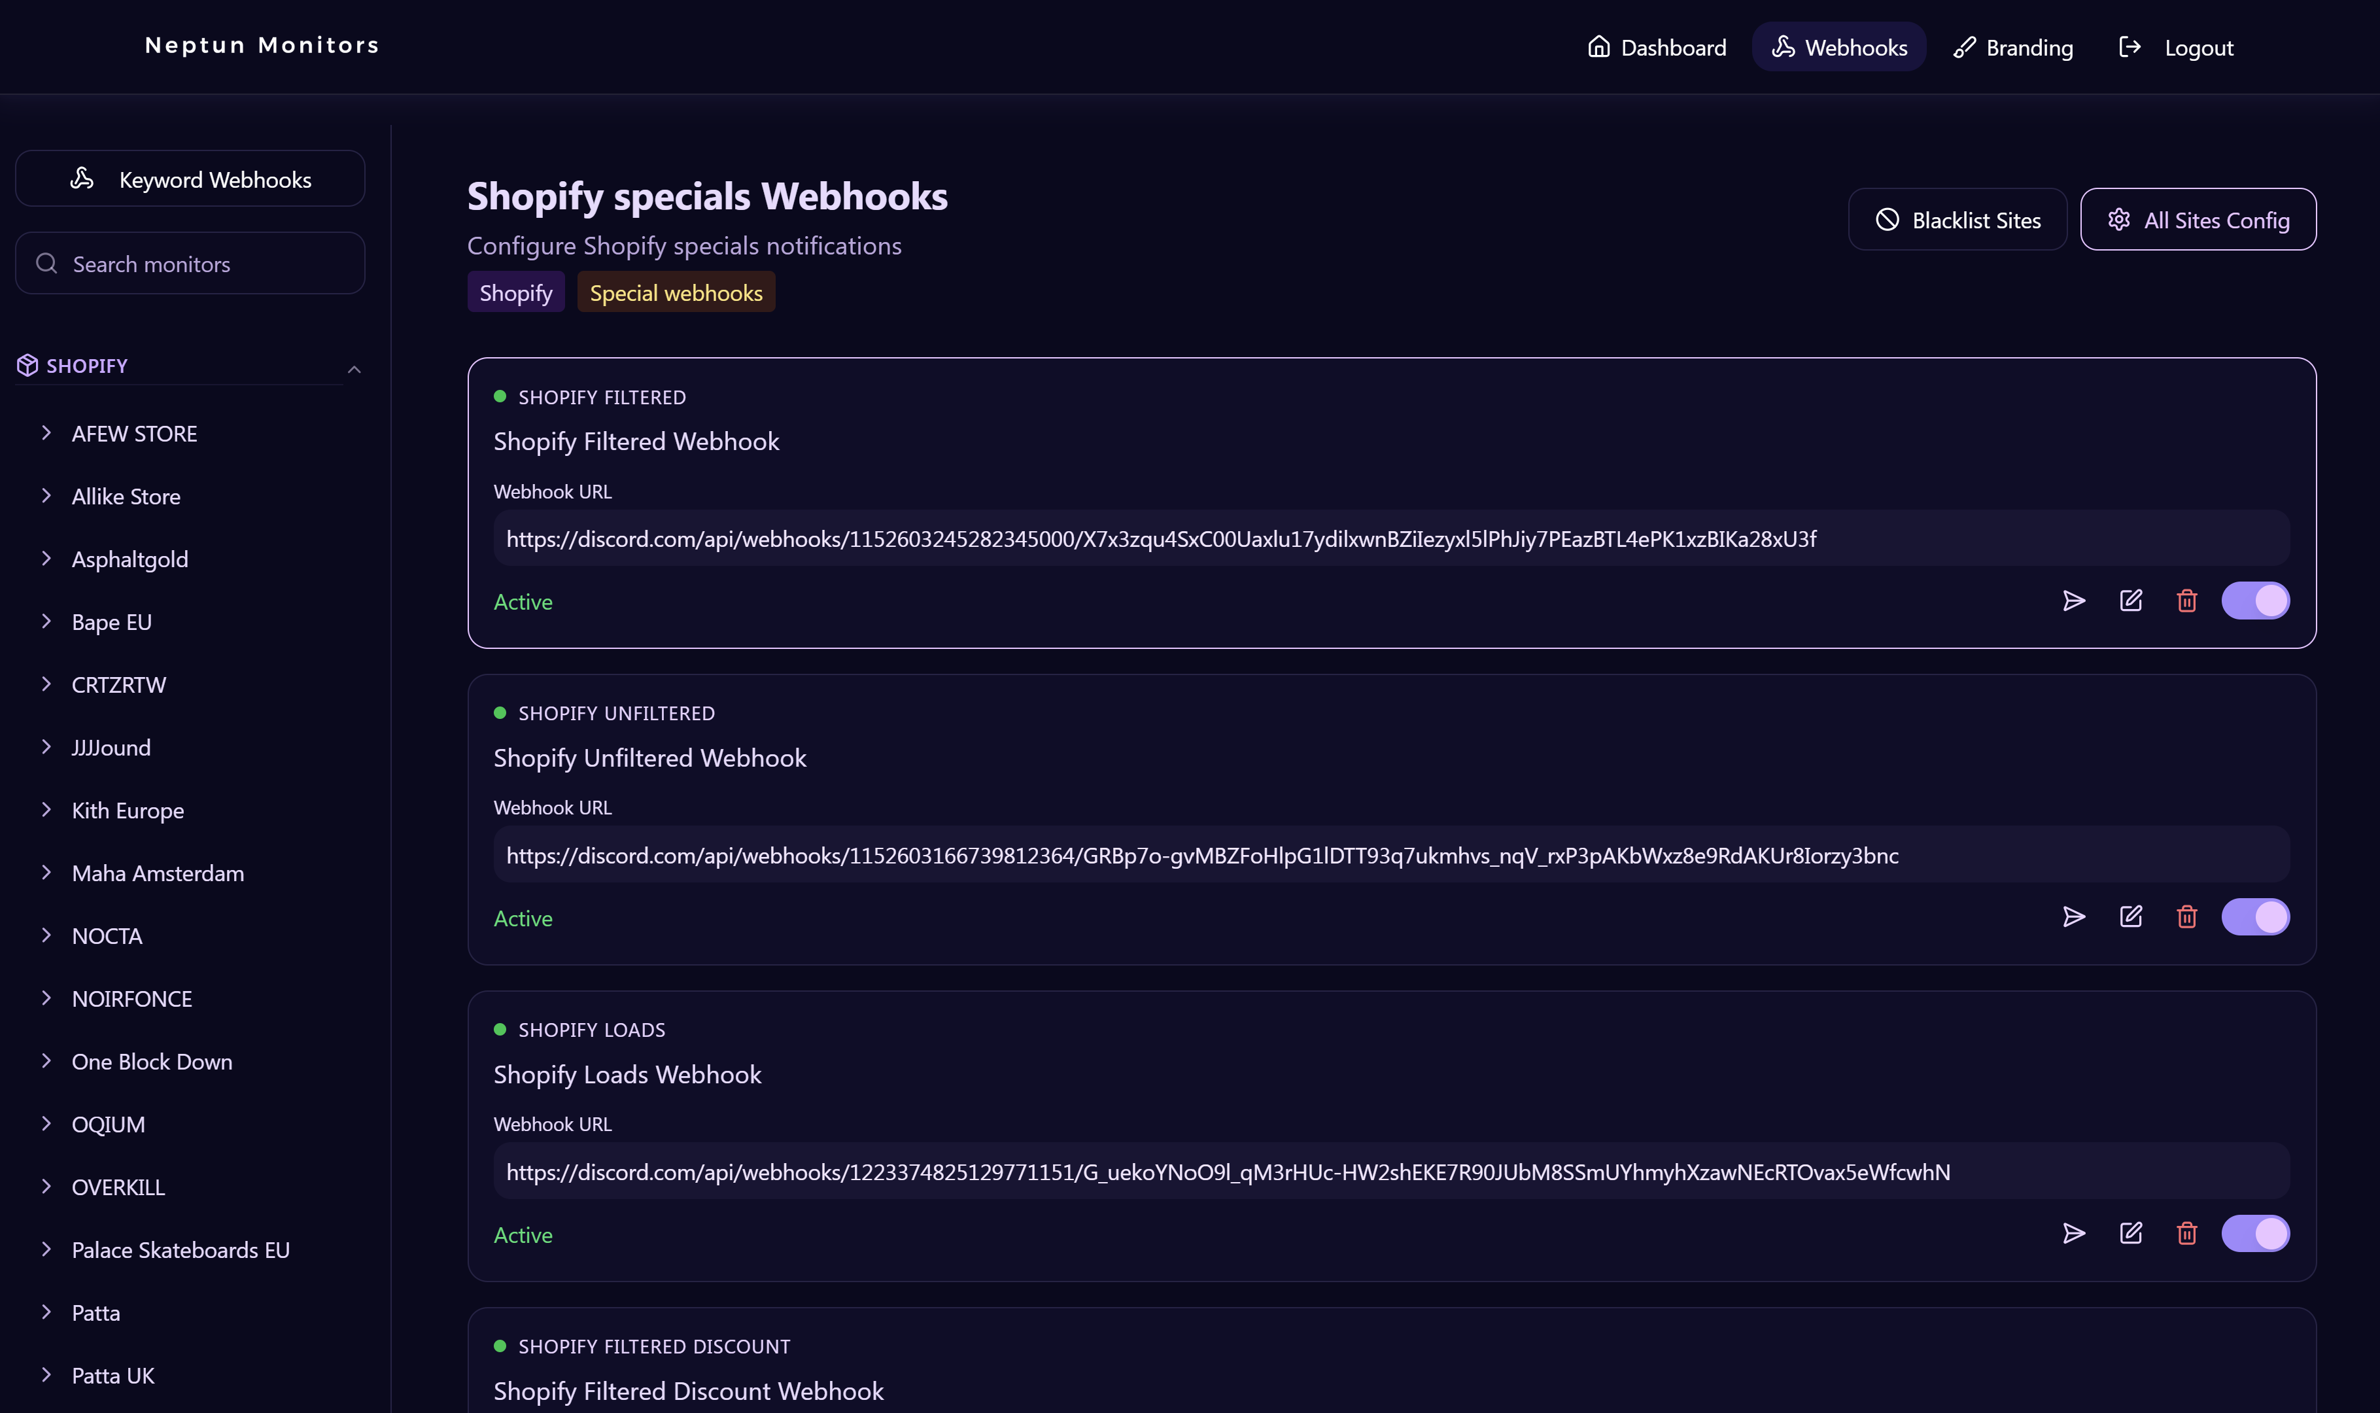Edit the Shopify Filtered Webhook

point(2131,601)
